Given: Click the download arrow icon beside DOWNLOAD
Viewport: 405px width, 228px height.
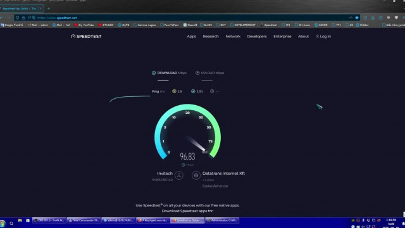Looking at the screenshot, I should coord(154,73).
